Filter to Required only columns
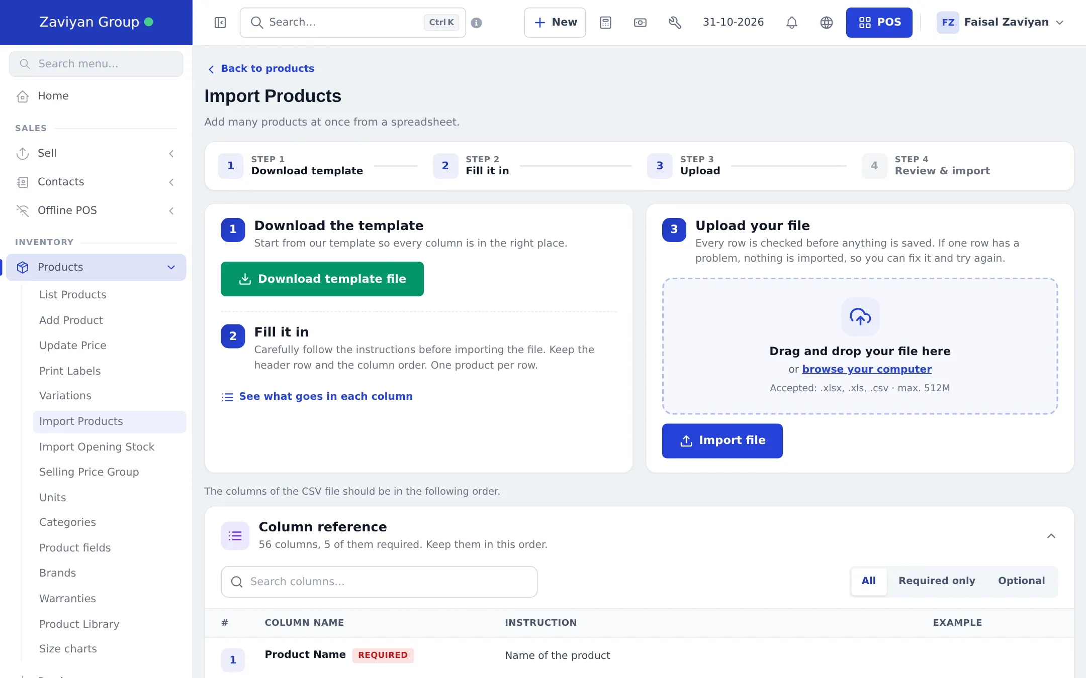The height and width of the screenshot is (678, 1086). coord(937,581)
